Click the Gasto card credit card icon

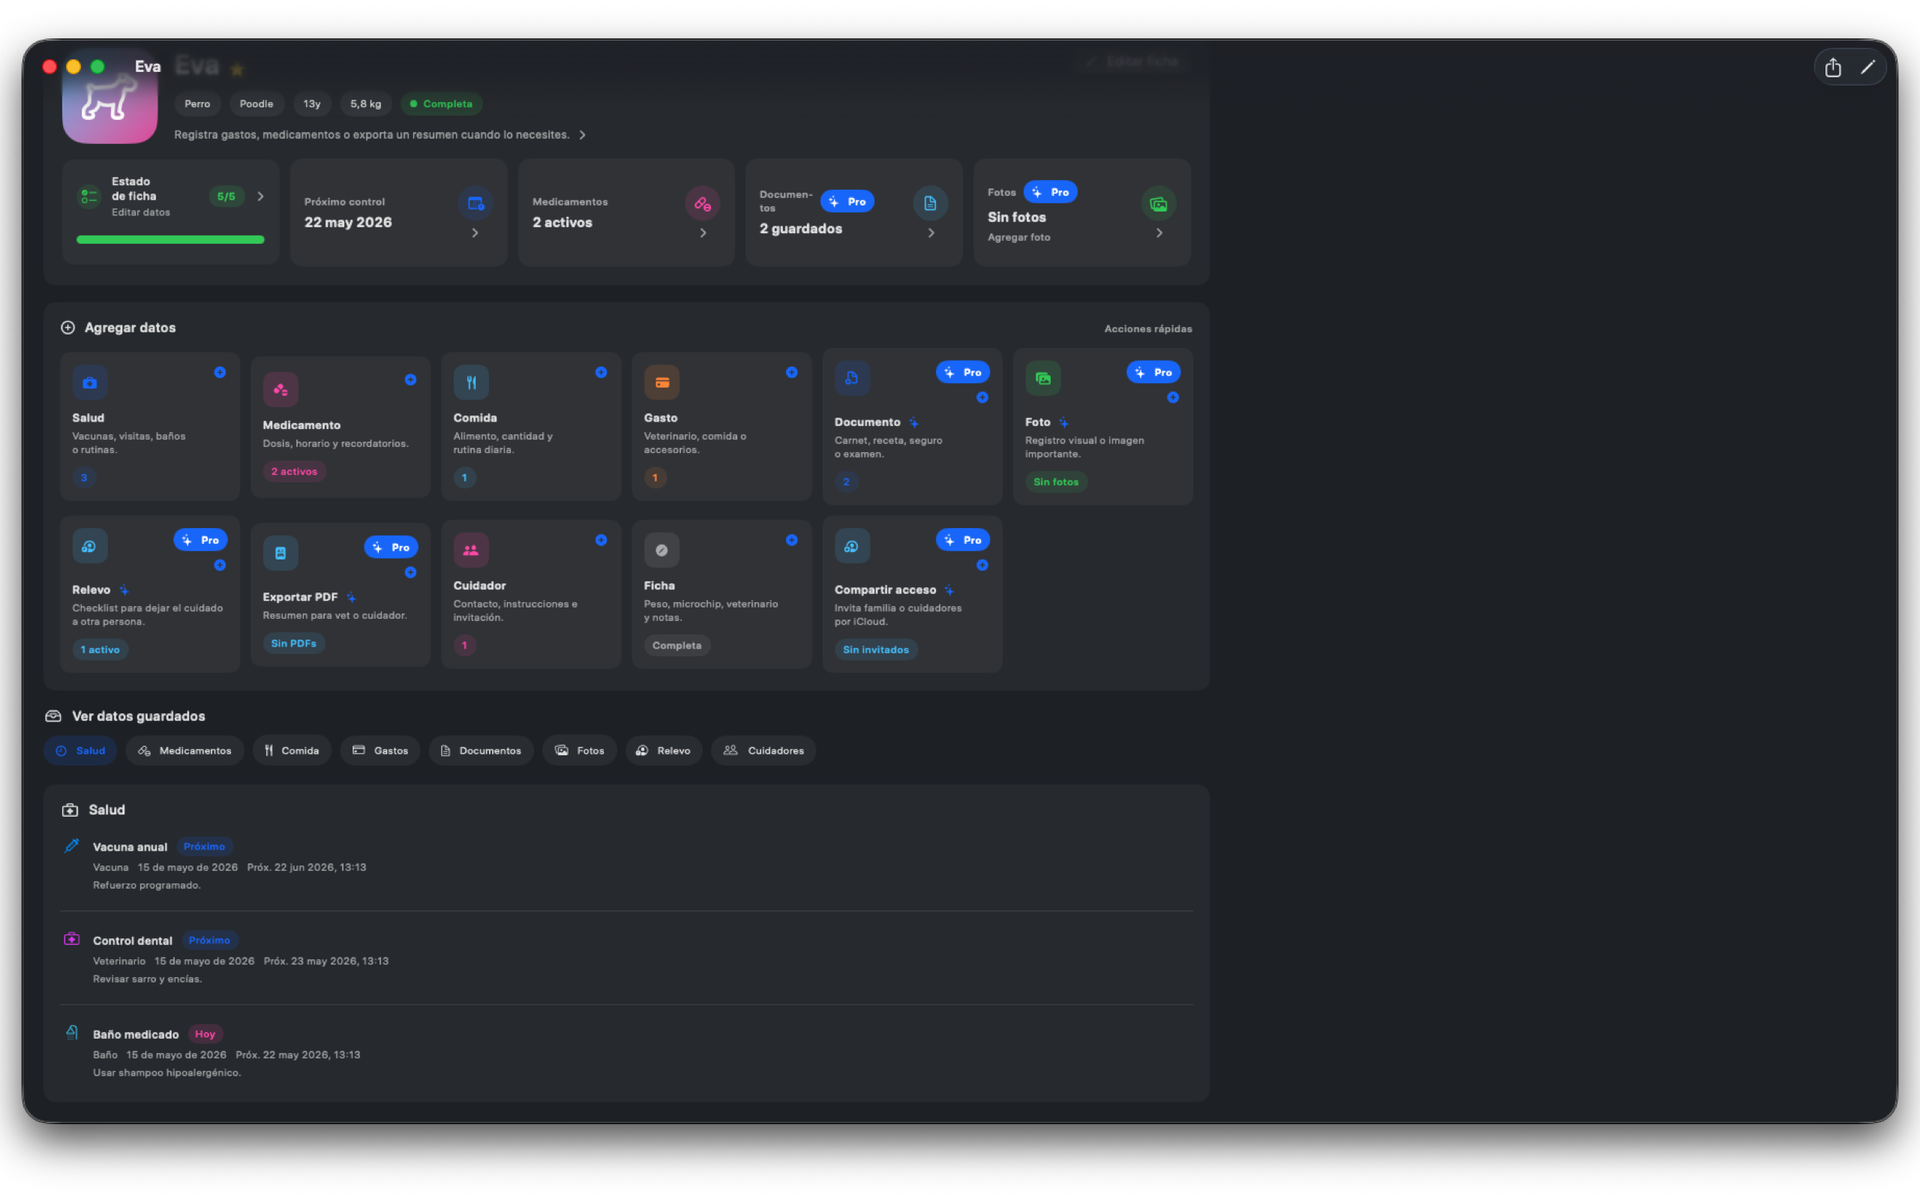[661, 382]
